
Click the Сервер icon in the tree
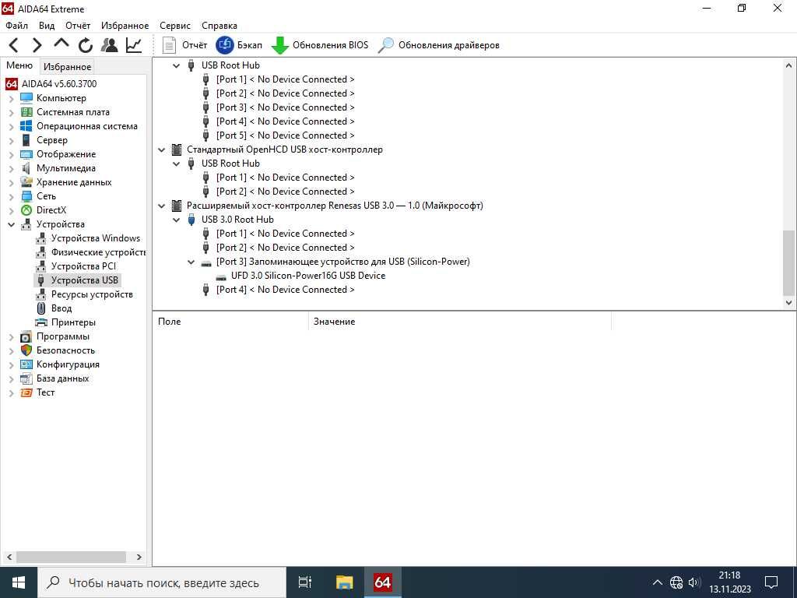coord(26,140)
